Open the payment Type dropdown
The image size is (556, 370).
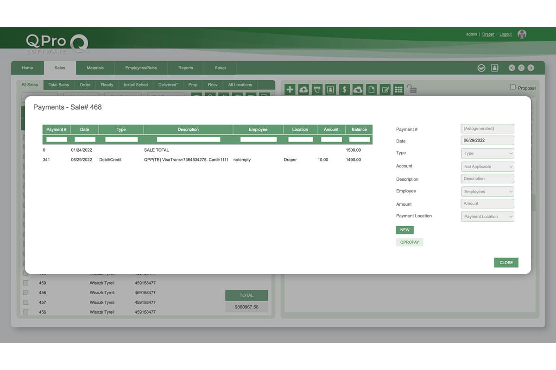pyautogui.click(x=487, y=154)
